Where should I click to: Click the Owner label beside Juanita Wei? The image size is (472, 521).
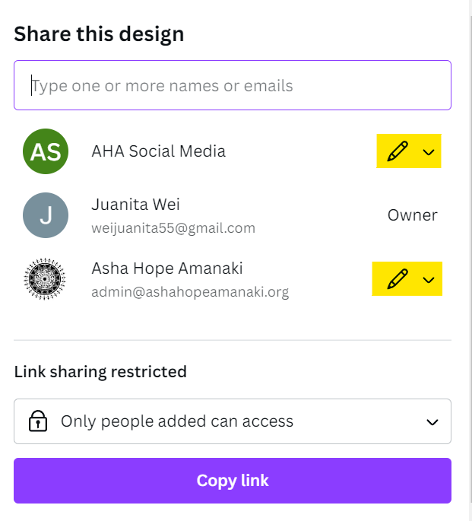tap(412, 215)
